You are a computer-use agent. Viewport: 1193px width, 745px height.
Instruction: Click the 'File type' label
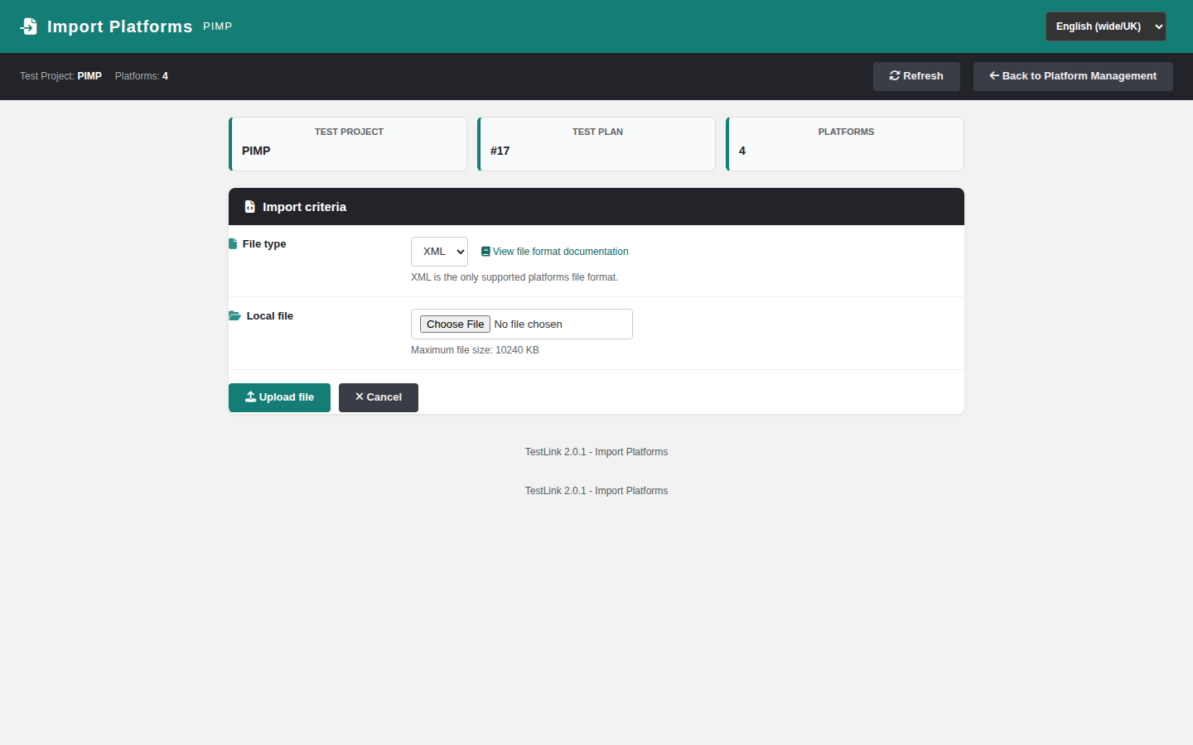pyautogui.click(x=264, y=244)
